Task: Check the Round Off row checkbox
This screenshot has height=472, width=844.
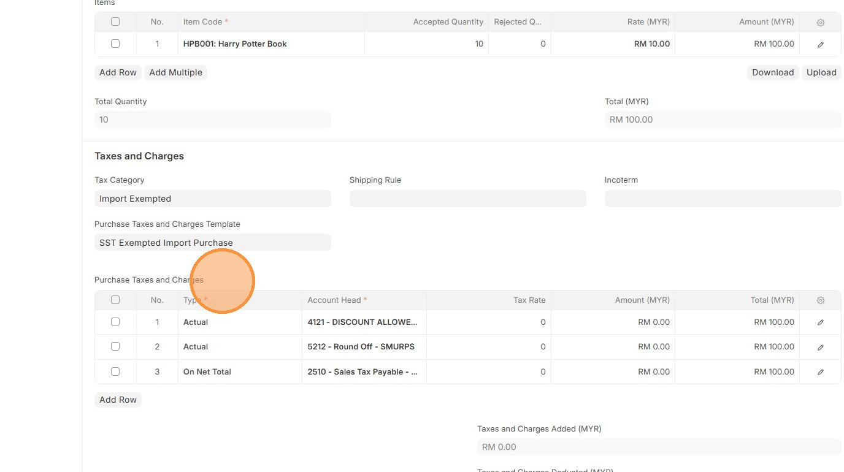Action: (115, 346)
